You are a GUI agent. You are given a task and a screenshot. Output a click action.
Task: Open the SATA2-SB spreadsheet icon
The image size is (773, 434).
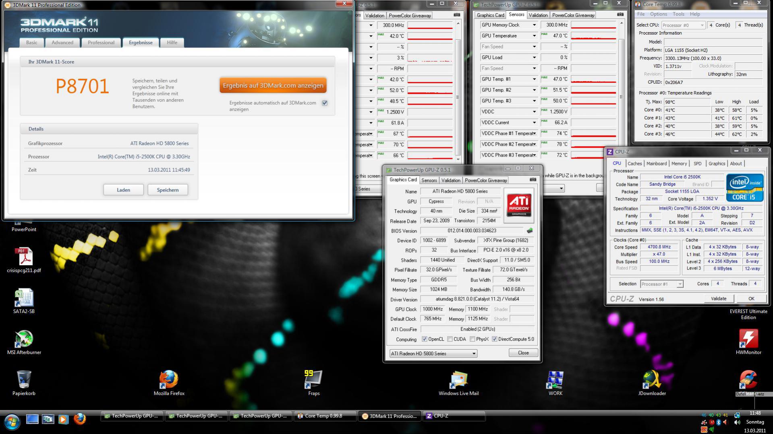coord(24,301)
